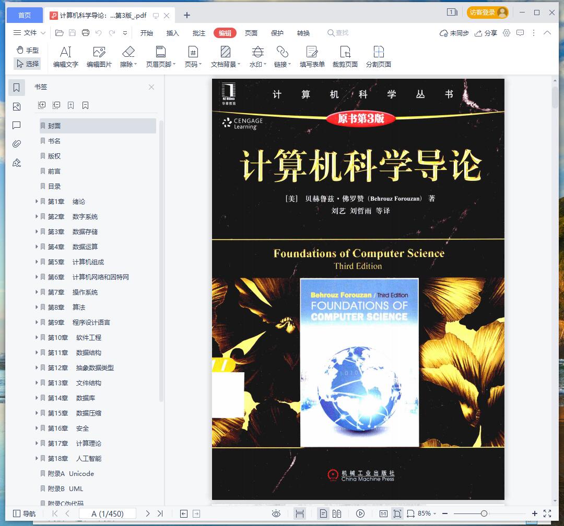The height and width of the screenshot is (526, 564).
Task: Switch to 插入 tab
Action: click(x=173, y=33)
